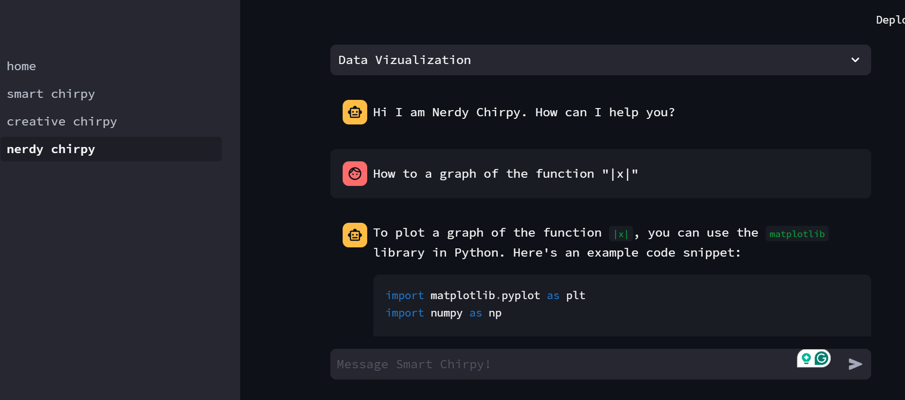Click the Grammarly lightbulb suggestion icon
The image size is (905, 400).
click(806, 359)
